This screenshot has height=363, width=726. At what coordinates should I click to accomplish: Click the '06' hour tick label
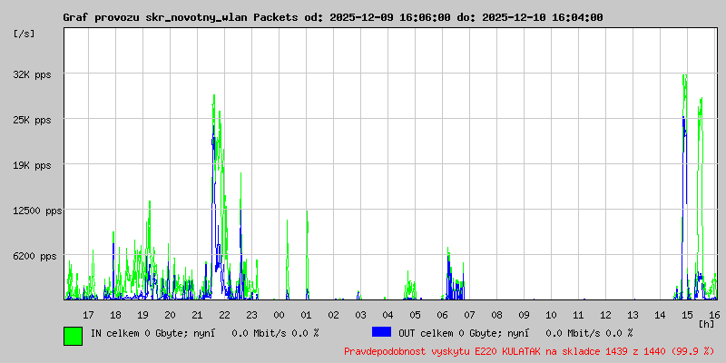(x=442, y=315)
